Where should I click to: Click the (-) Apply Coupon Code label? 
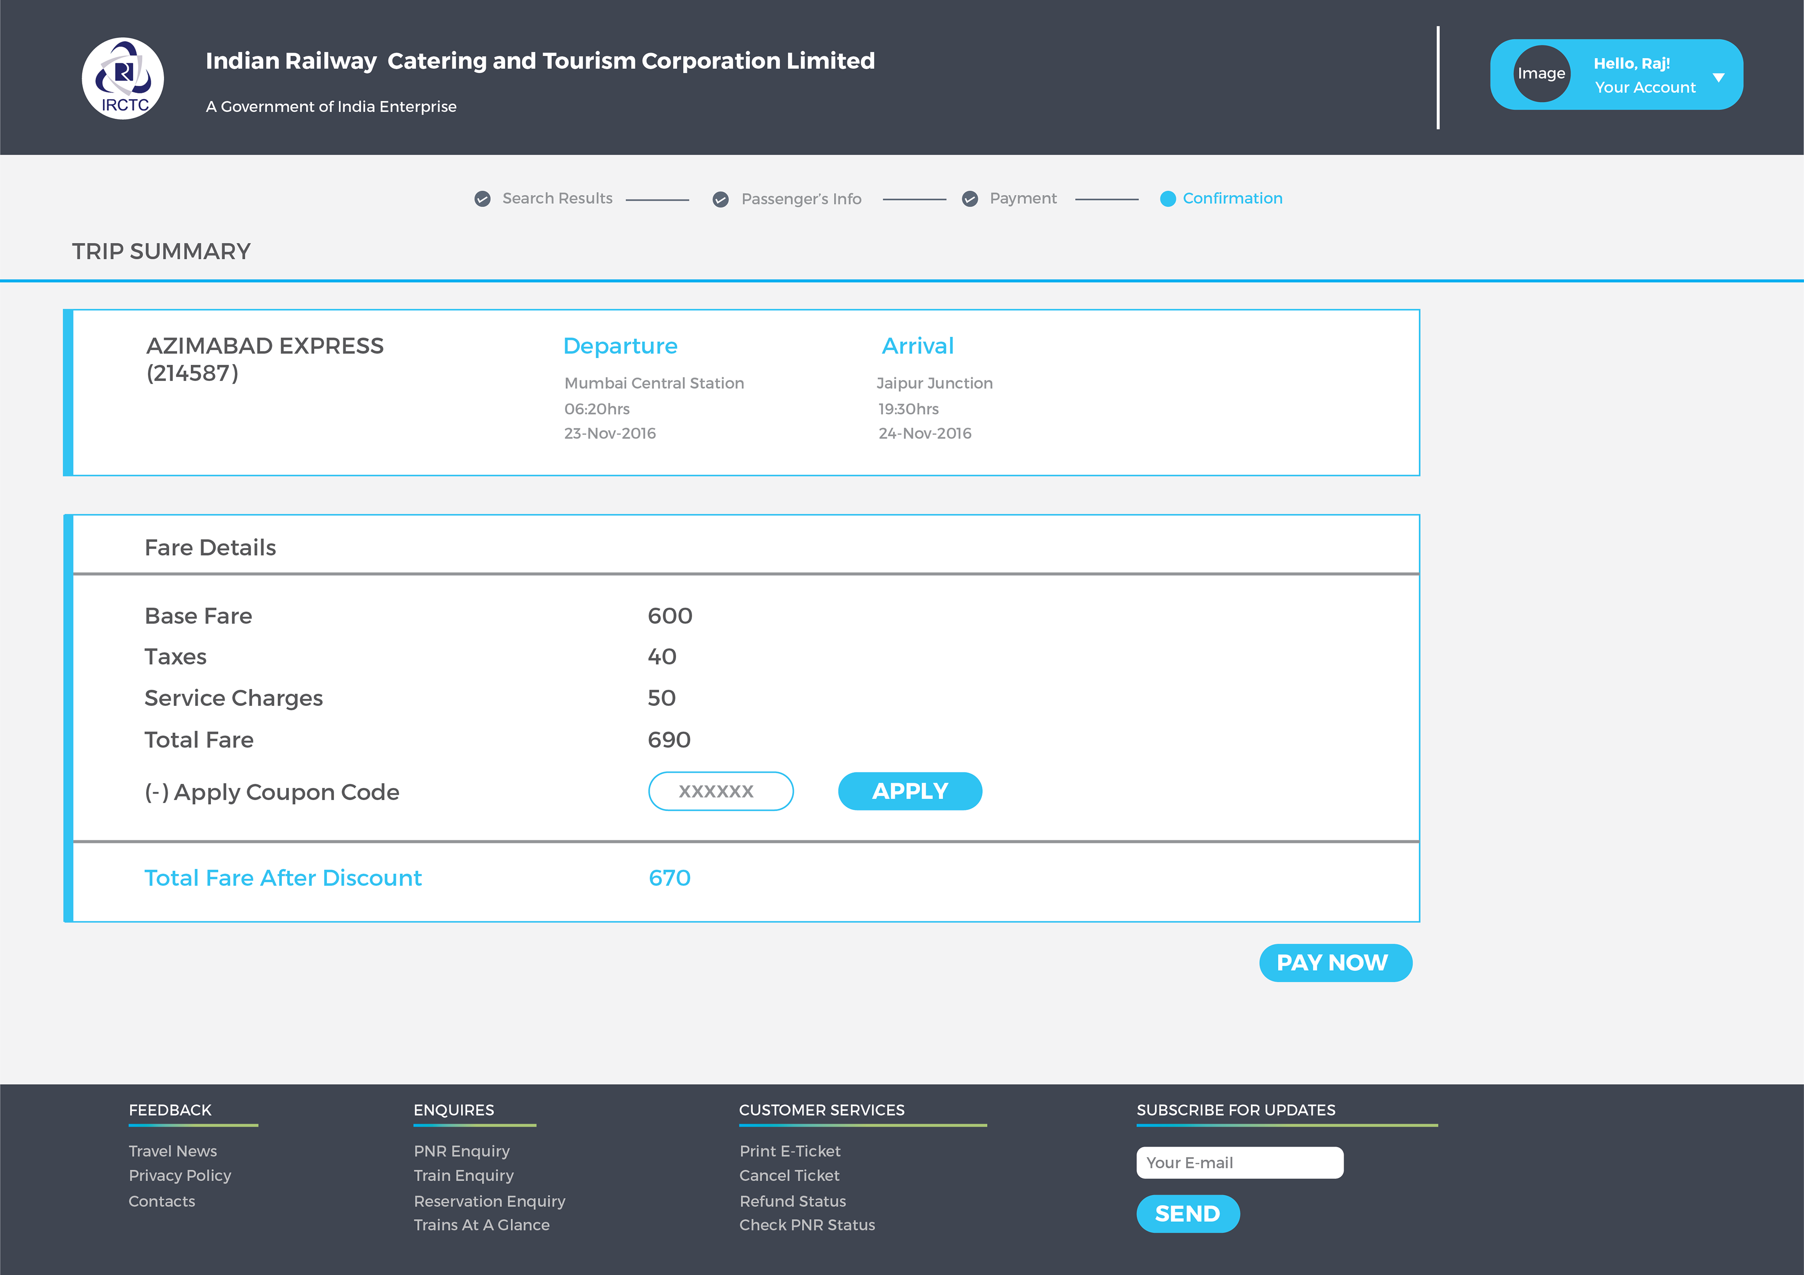[x=272, y=793]
